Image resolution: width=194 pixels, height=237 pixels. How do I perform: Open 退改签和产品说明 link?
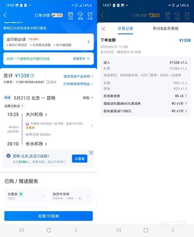coord(78,76)
